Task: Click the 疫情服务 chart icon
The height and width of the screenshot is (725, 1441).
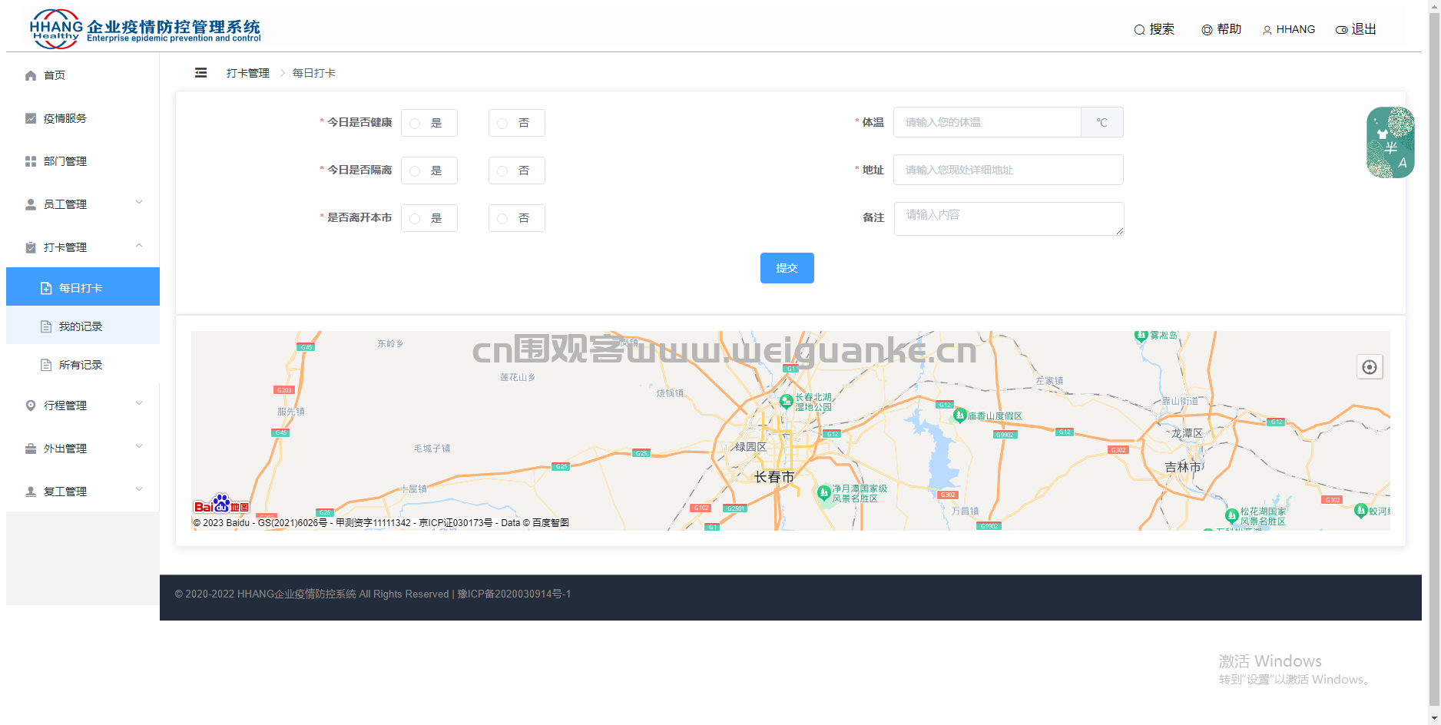Action: [31, 118]
